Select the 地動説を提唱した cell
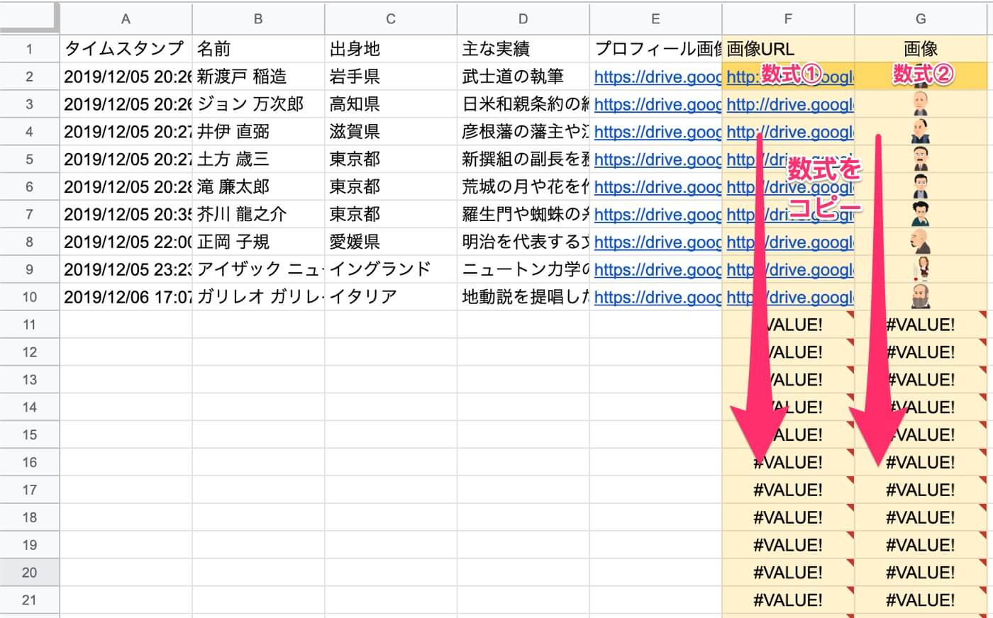The width and height of the screenshot is (993, 618). pyautogui.click(x=523, y=296)
